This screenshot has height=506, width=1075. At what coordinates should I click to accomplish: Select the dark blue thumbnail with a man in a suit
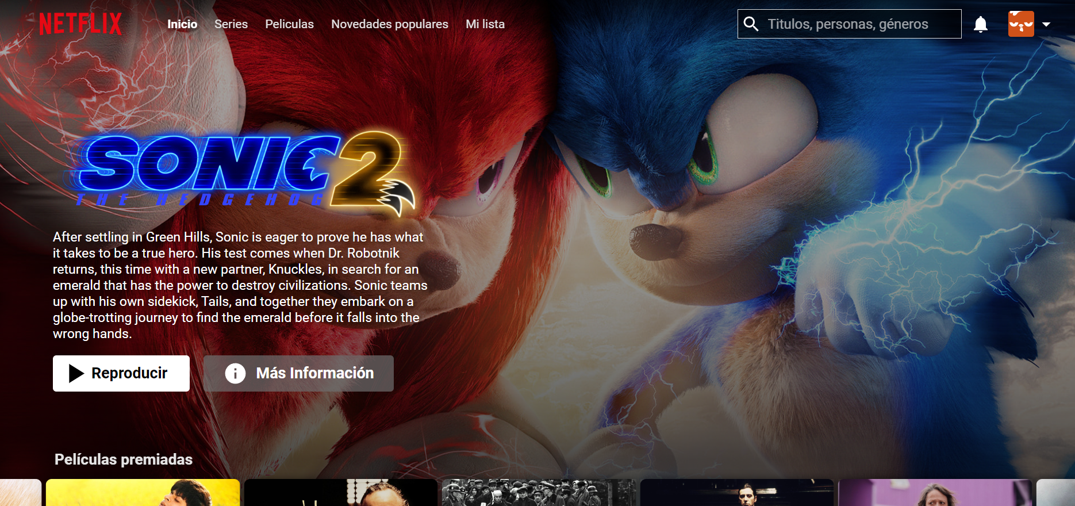(736, 493)
